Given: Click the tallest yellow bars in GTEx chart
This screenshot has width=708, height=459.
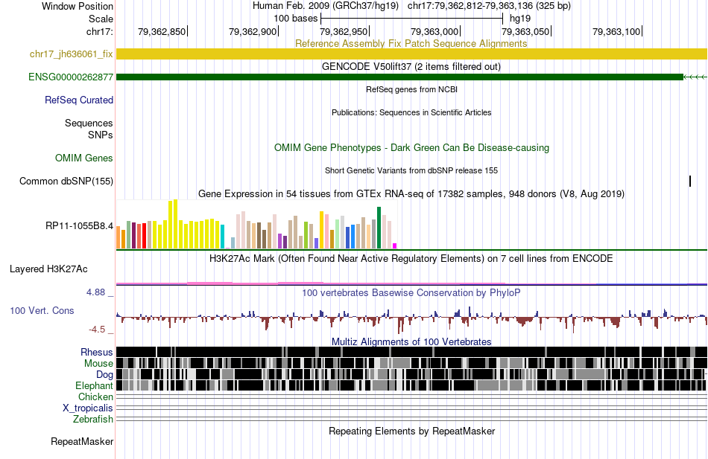Looking at the screenshot, I should 173,224.
